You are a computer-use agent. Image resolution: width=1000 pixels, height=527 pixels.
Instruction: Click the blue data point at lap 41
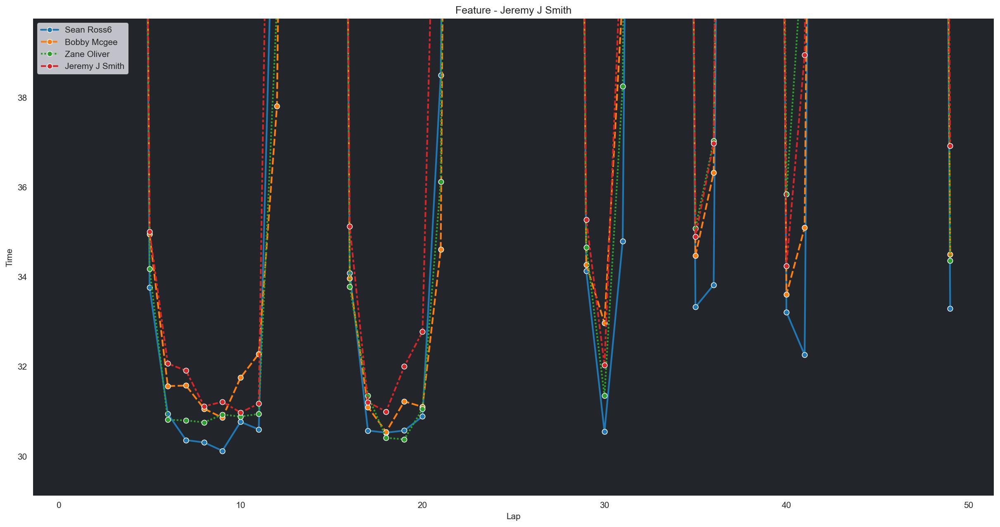(x=805, y=355)
